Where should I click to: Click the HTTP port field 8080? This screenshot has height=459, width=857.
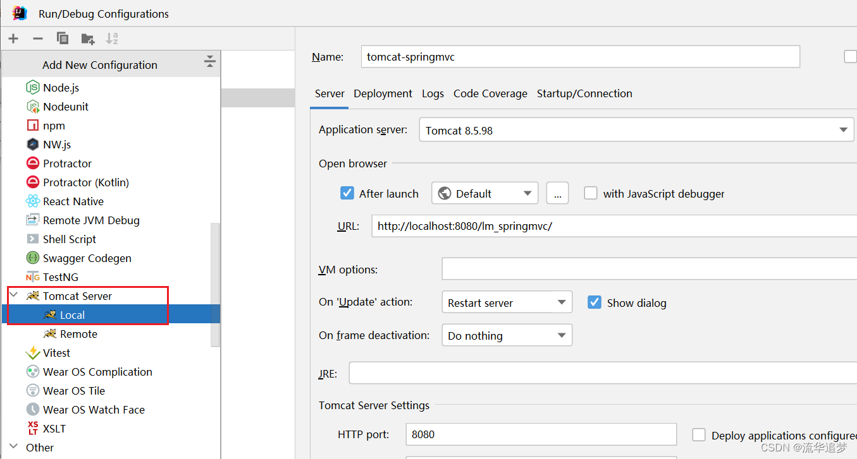tap(541, 434)
